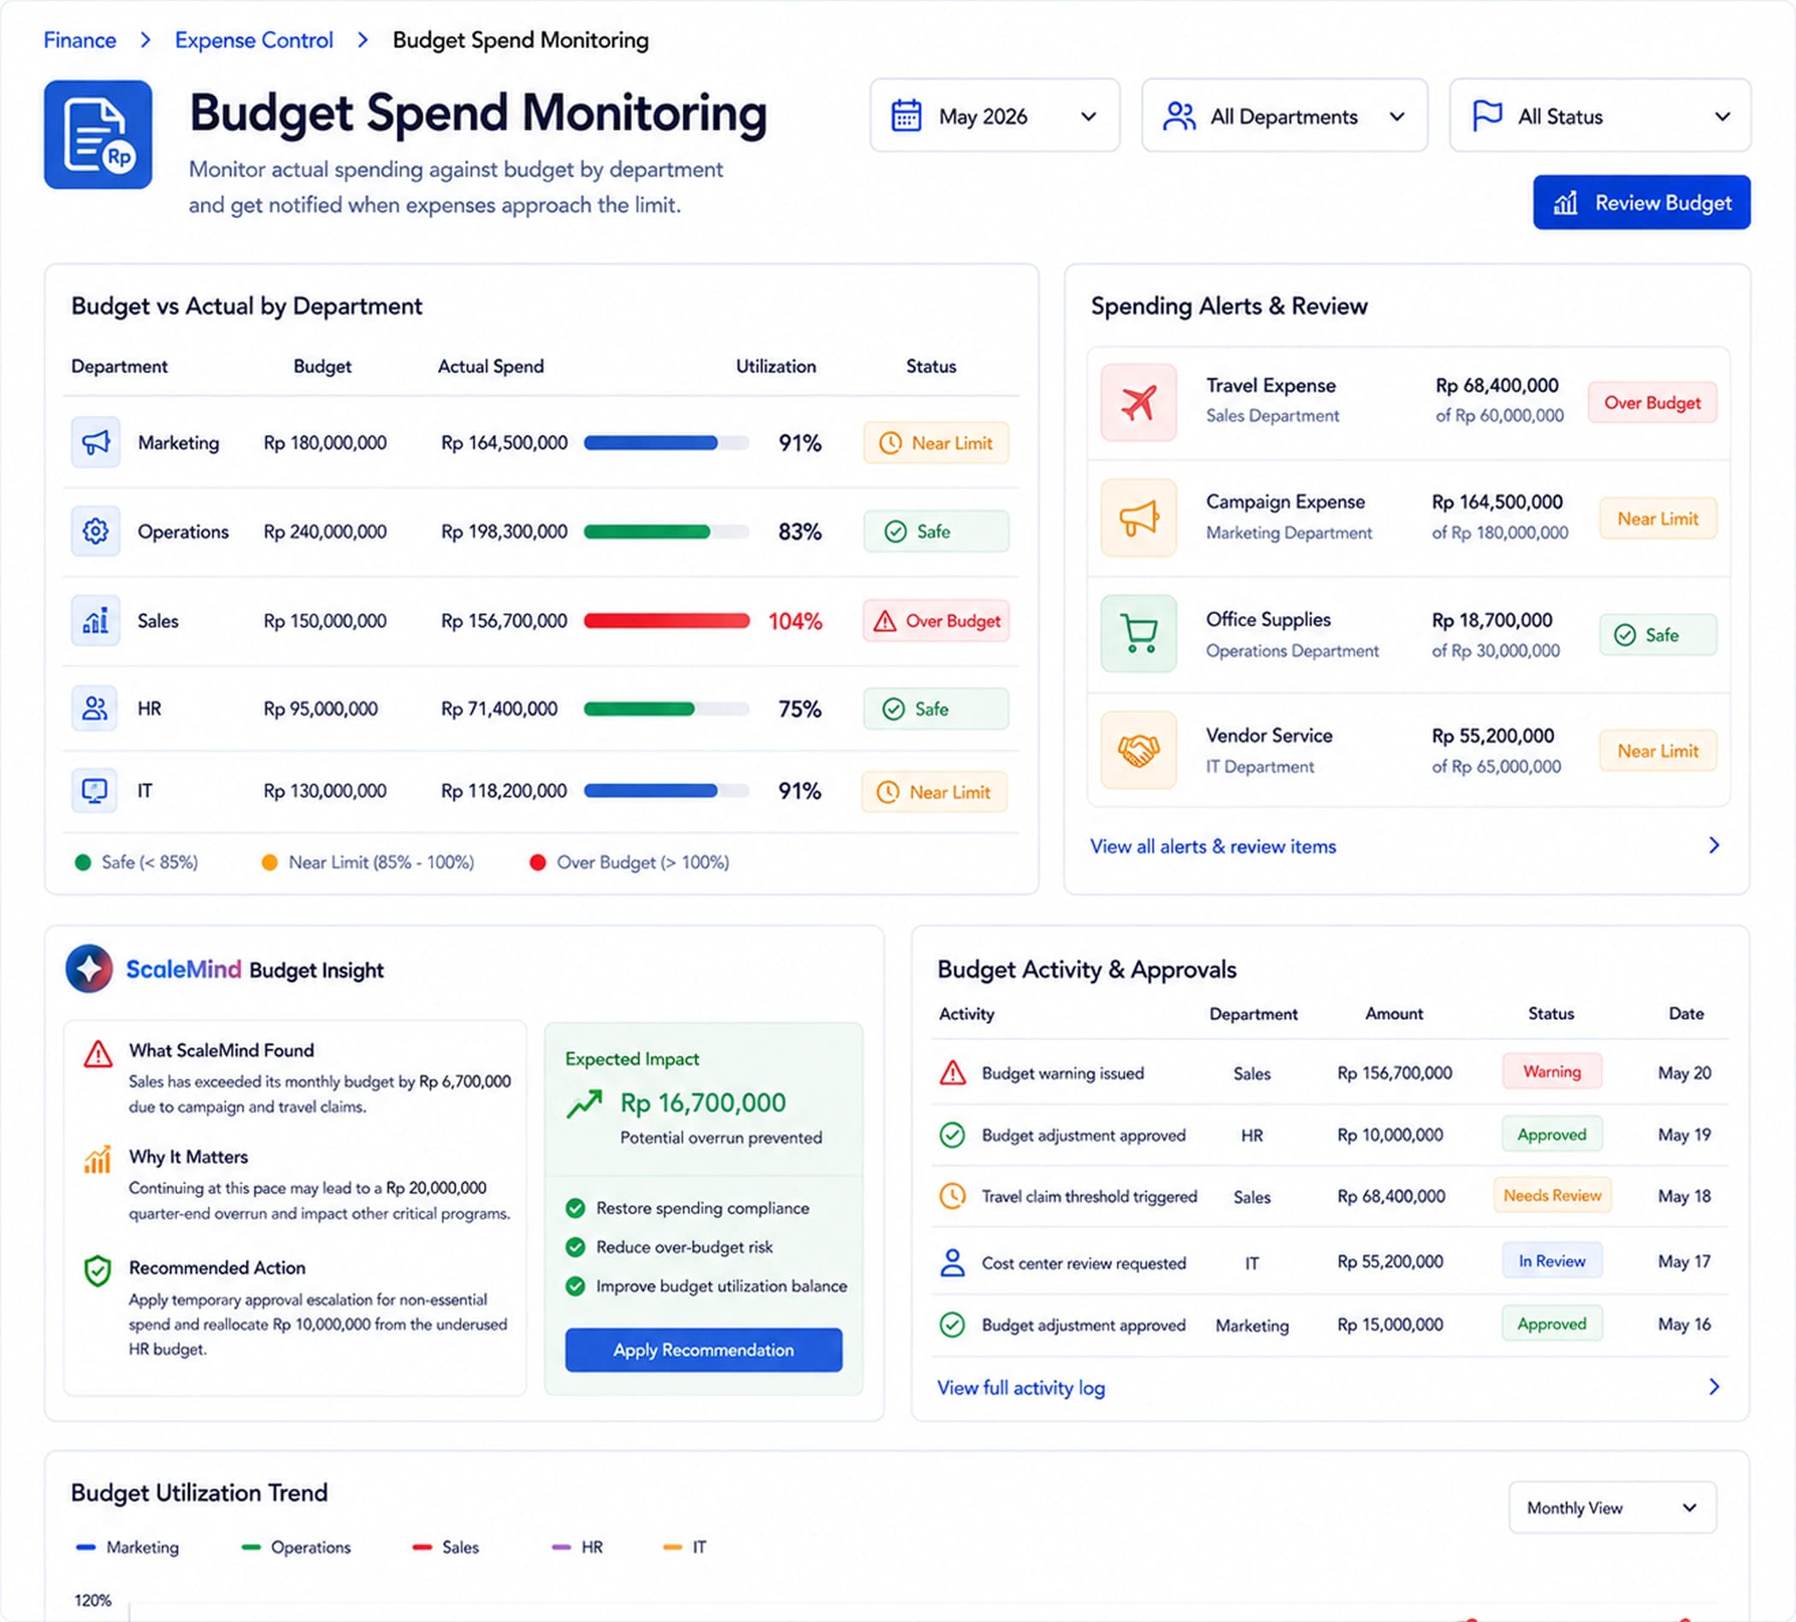Click the Sales bar chart icon
Screen dimensions: 1796x1622
coord(95,620)
